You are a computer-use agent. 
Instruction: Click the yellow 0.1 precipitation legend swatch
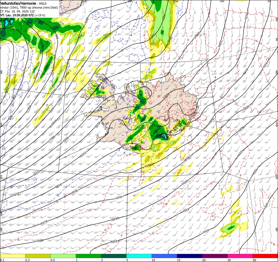pyautogui.click(x=13, y=256)
